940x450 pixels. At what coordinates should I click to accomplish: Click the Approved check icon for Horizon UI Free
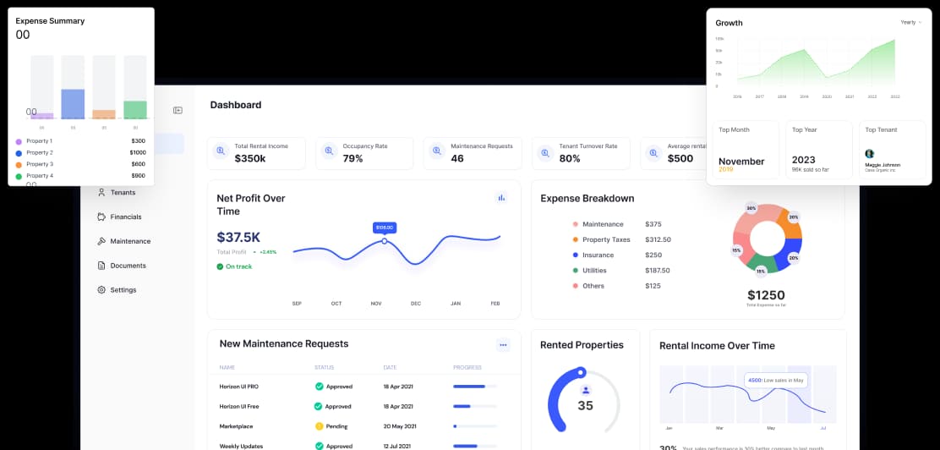click(x=319, y=406)
